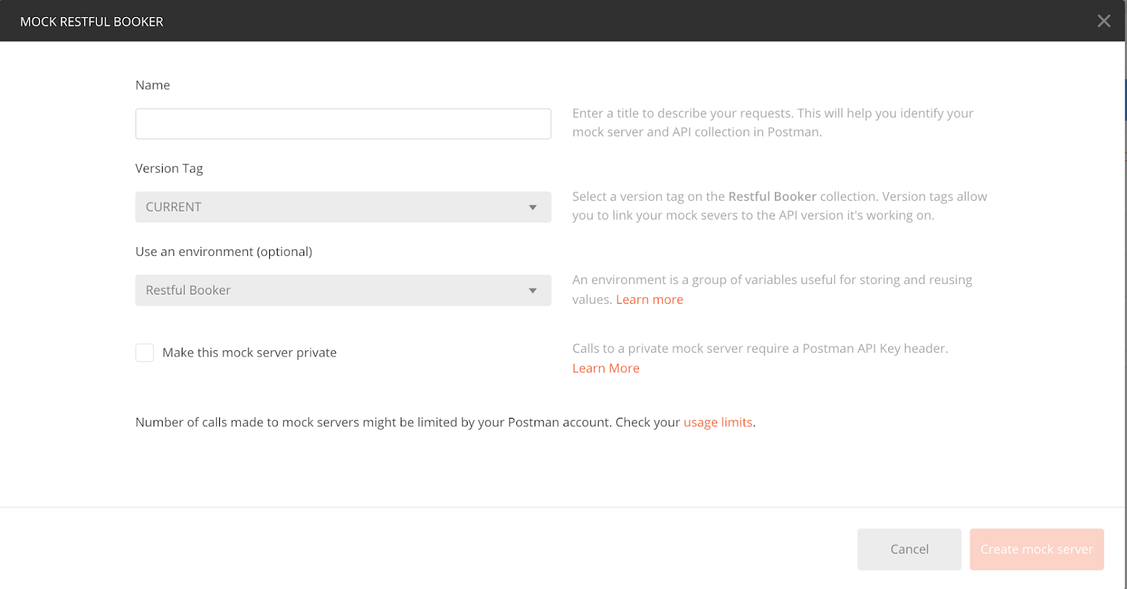The image size is (1127, 589).
Task: Click the "Name" field label
Action: tap(153, 85)
